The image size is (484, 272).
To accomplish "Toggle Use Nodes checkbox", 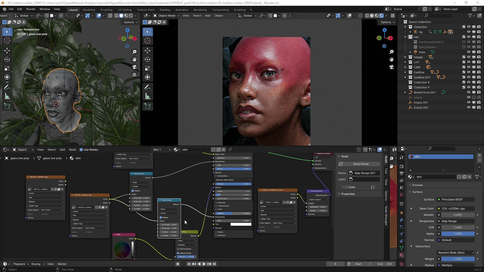I will 81,149.
